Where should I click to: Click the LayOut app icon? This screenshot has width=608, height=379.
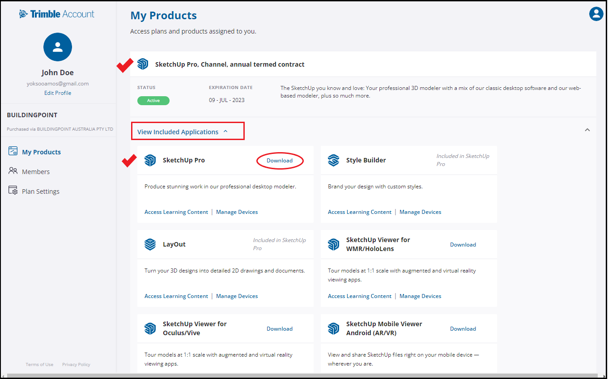[150, 244]
